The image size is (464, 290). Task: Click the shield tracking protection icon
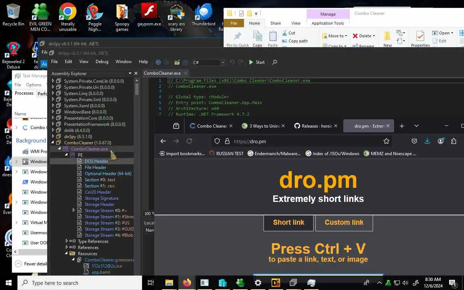pos(217,141)
